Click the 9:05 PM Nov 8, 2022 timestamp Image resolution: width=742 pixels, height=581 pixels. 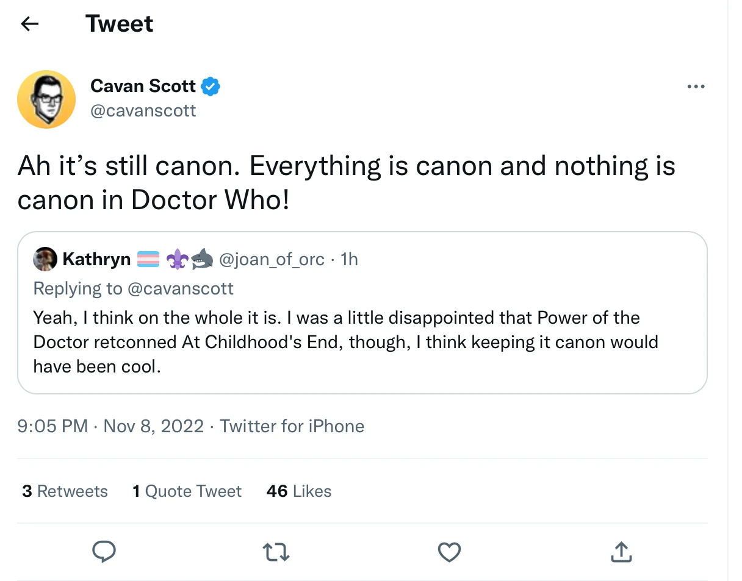(x=110, y=426)
